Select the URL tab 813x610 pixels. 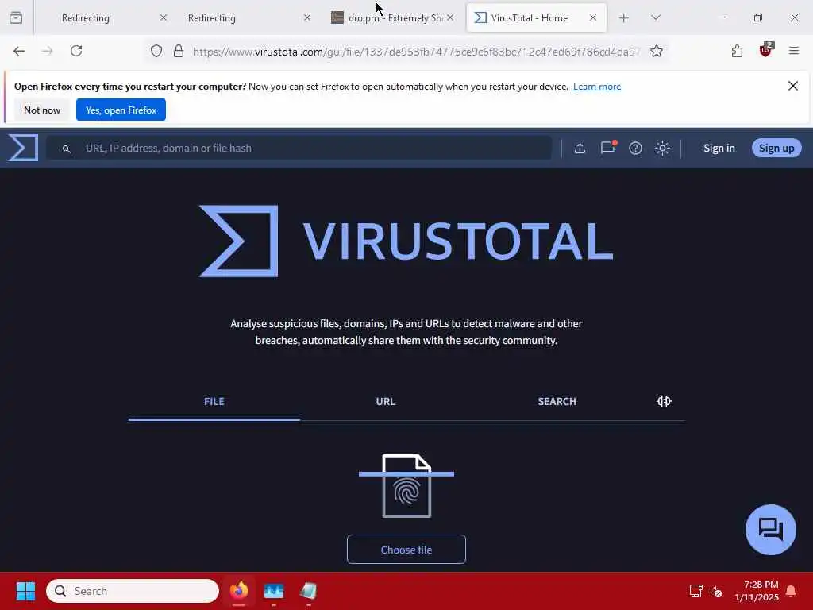point(385,401)
